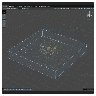The width and height of the screenshot is (96, 96).
Task: Open the custom editor tools button
Action: point(4,26)
